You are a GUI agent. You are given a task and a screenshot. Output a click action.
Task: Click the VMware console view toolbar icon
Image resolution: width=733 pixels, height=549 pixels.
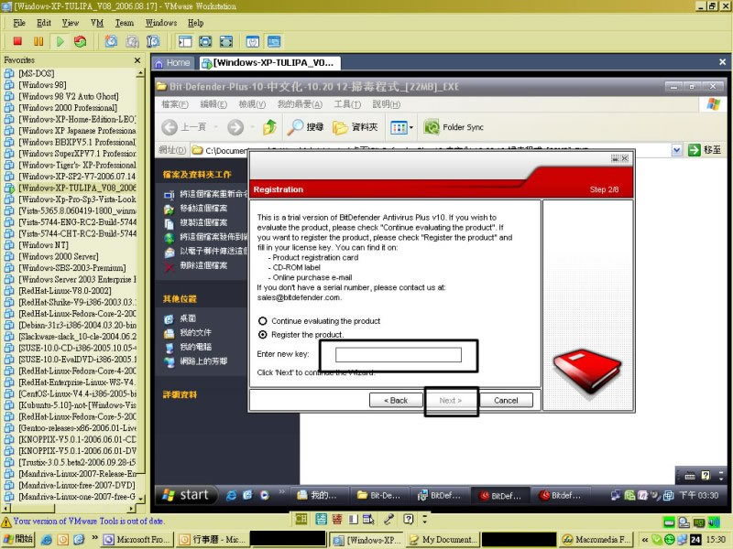click(x=274, y=41)
